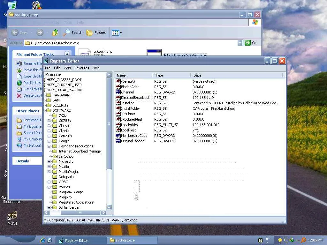Expand the Clients registry key
Screen dimensions: 327x245
49,131
